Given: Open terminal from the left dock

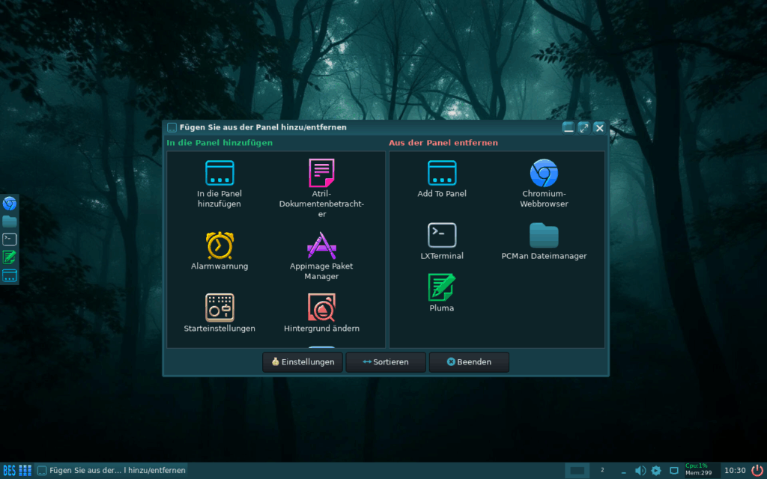Looking at the screenshot, I should 10,239.
